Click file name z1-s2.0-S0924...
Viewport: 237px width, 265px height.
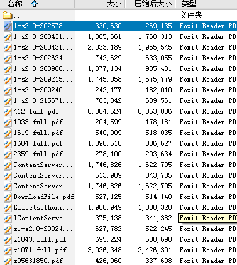[43, 229]
